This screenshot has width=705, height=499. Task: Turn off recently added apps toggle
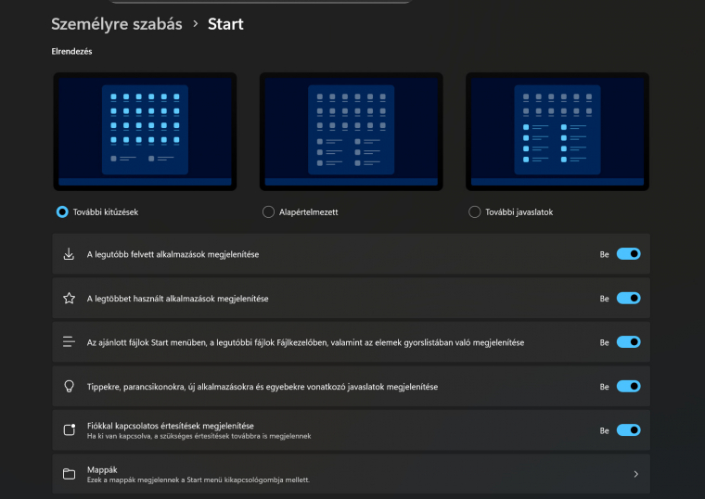pyautogui.click(x=628, y=254)
